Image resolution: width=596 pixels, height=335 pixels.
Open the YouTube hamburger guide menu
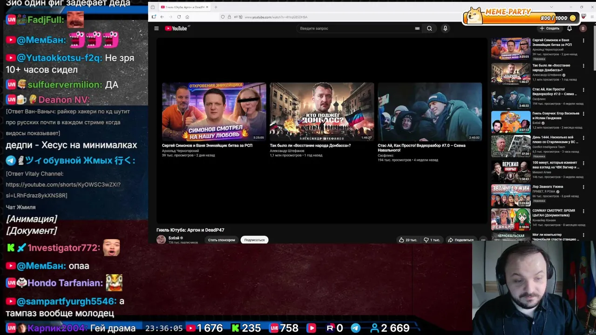156,28
